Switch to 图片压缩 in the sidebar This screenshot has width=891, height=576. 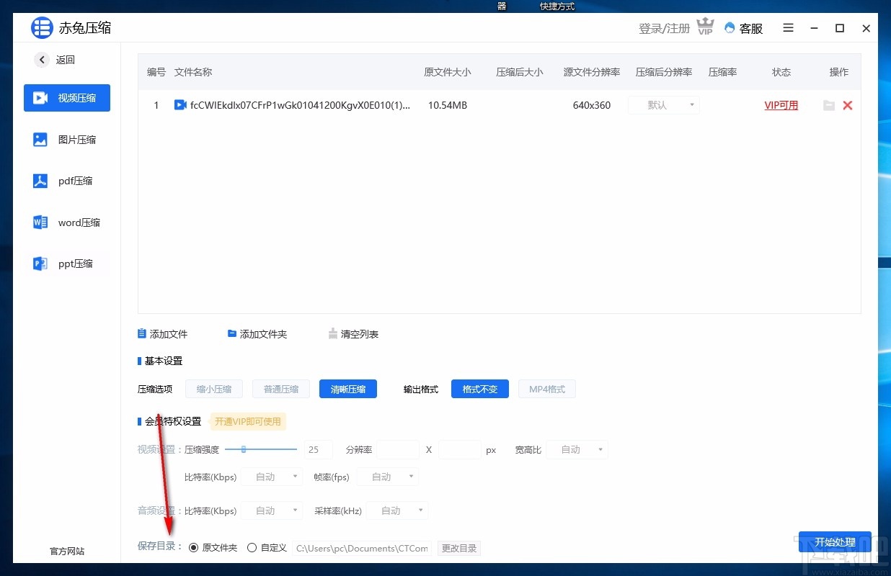(66, 139)
